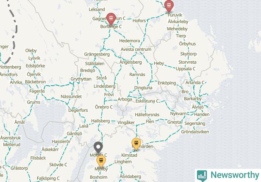Select the grey location pin above Motala C
This screenshot has width=261, height=182.
point(98,148)
